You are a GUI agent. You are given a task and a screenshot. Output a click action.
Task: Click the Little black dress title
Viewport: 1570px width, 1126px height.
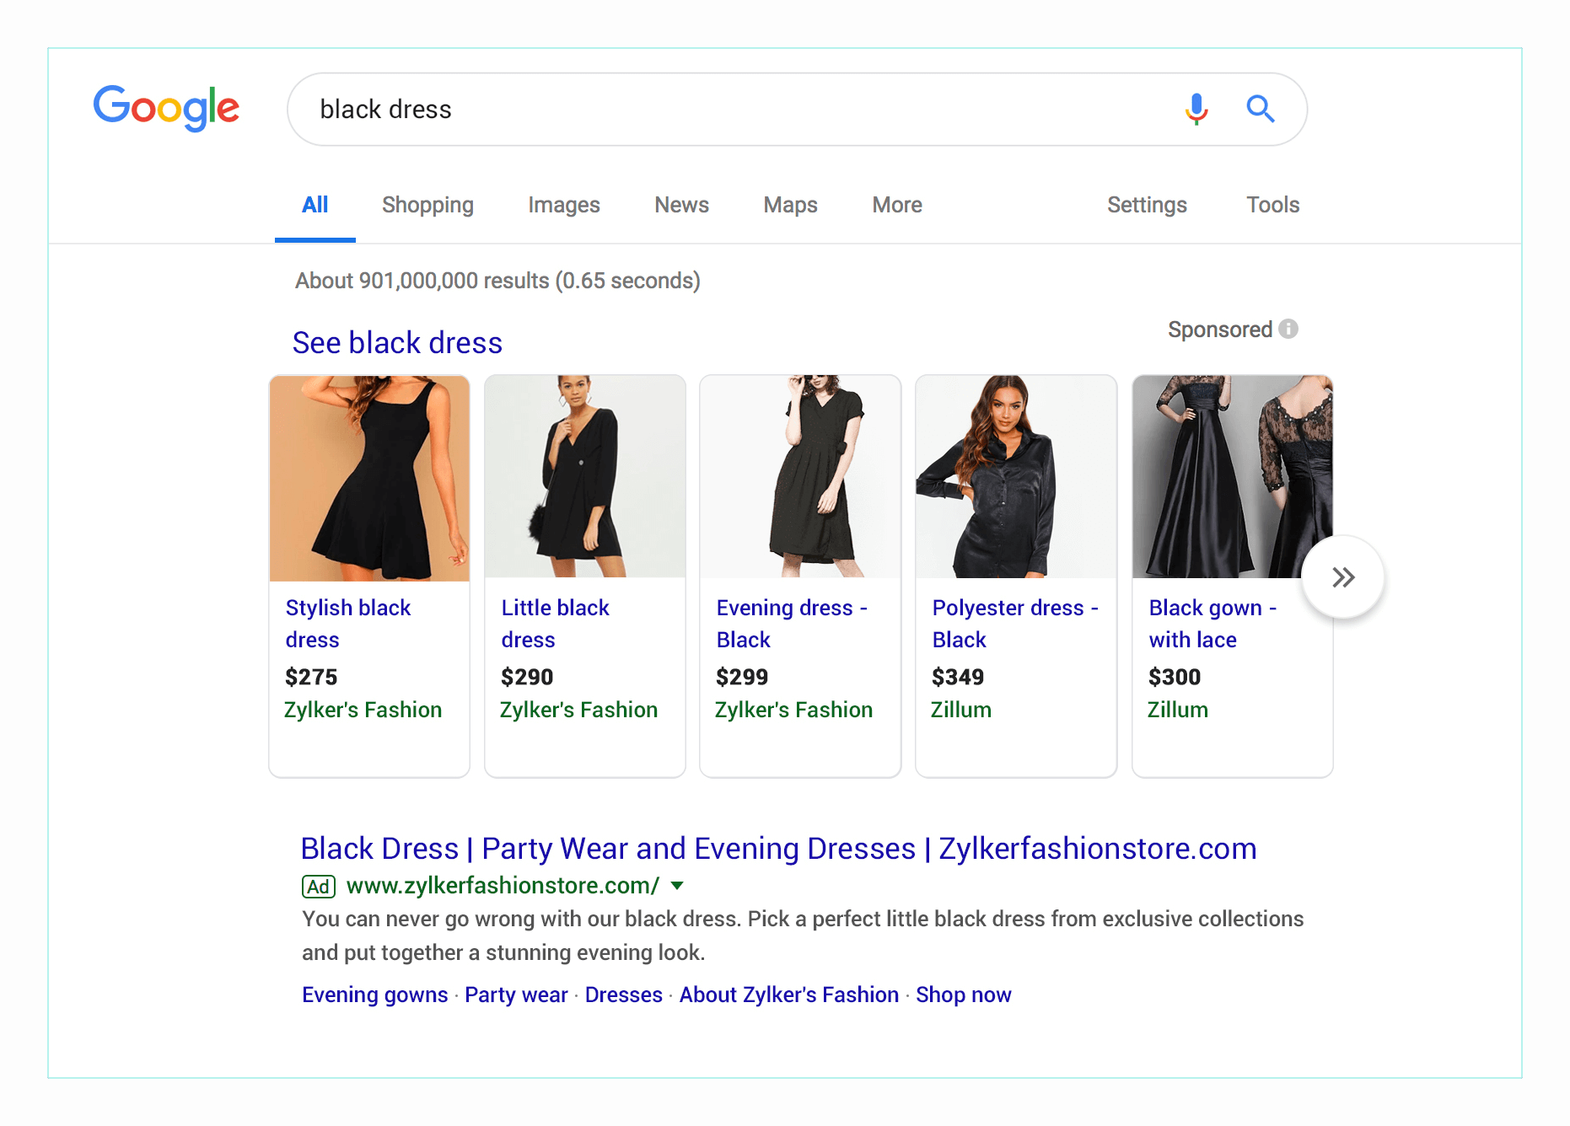[555, 624]
